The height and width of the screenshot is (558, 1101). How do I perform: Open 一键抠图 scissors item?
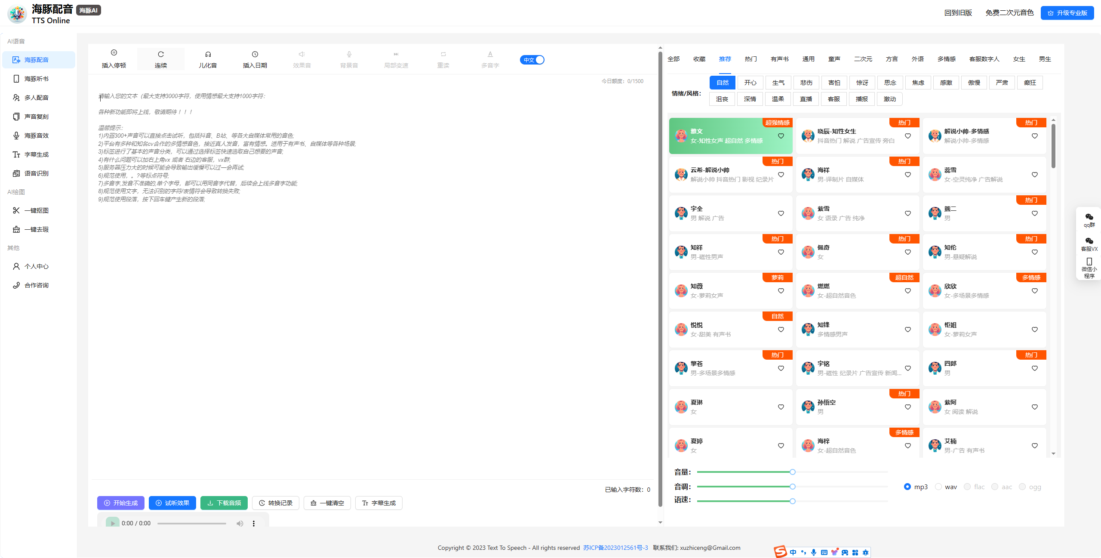37,210
